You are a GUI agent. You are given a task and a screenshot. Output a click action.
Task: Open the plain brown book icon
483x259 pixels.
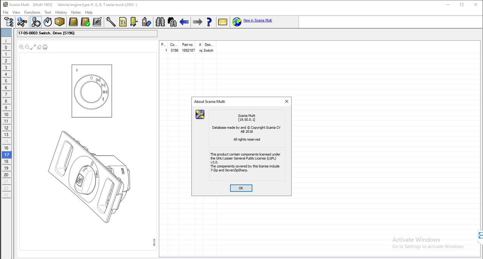pos(73,22)
